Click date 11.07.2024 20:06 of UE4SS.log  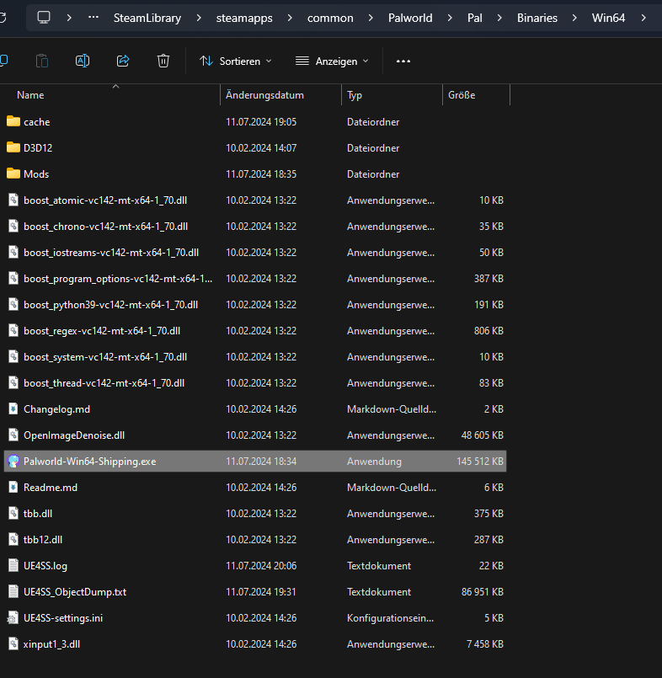(261, 566)
